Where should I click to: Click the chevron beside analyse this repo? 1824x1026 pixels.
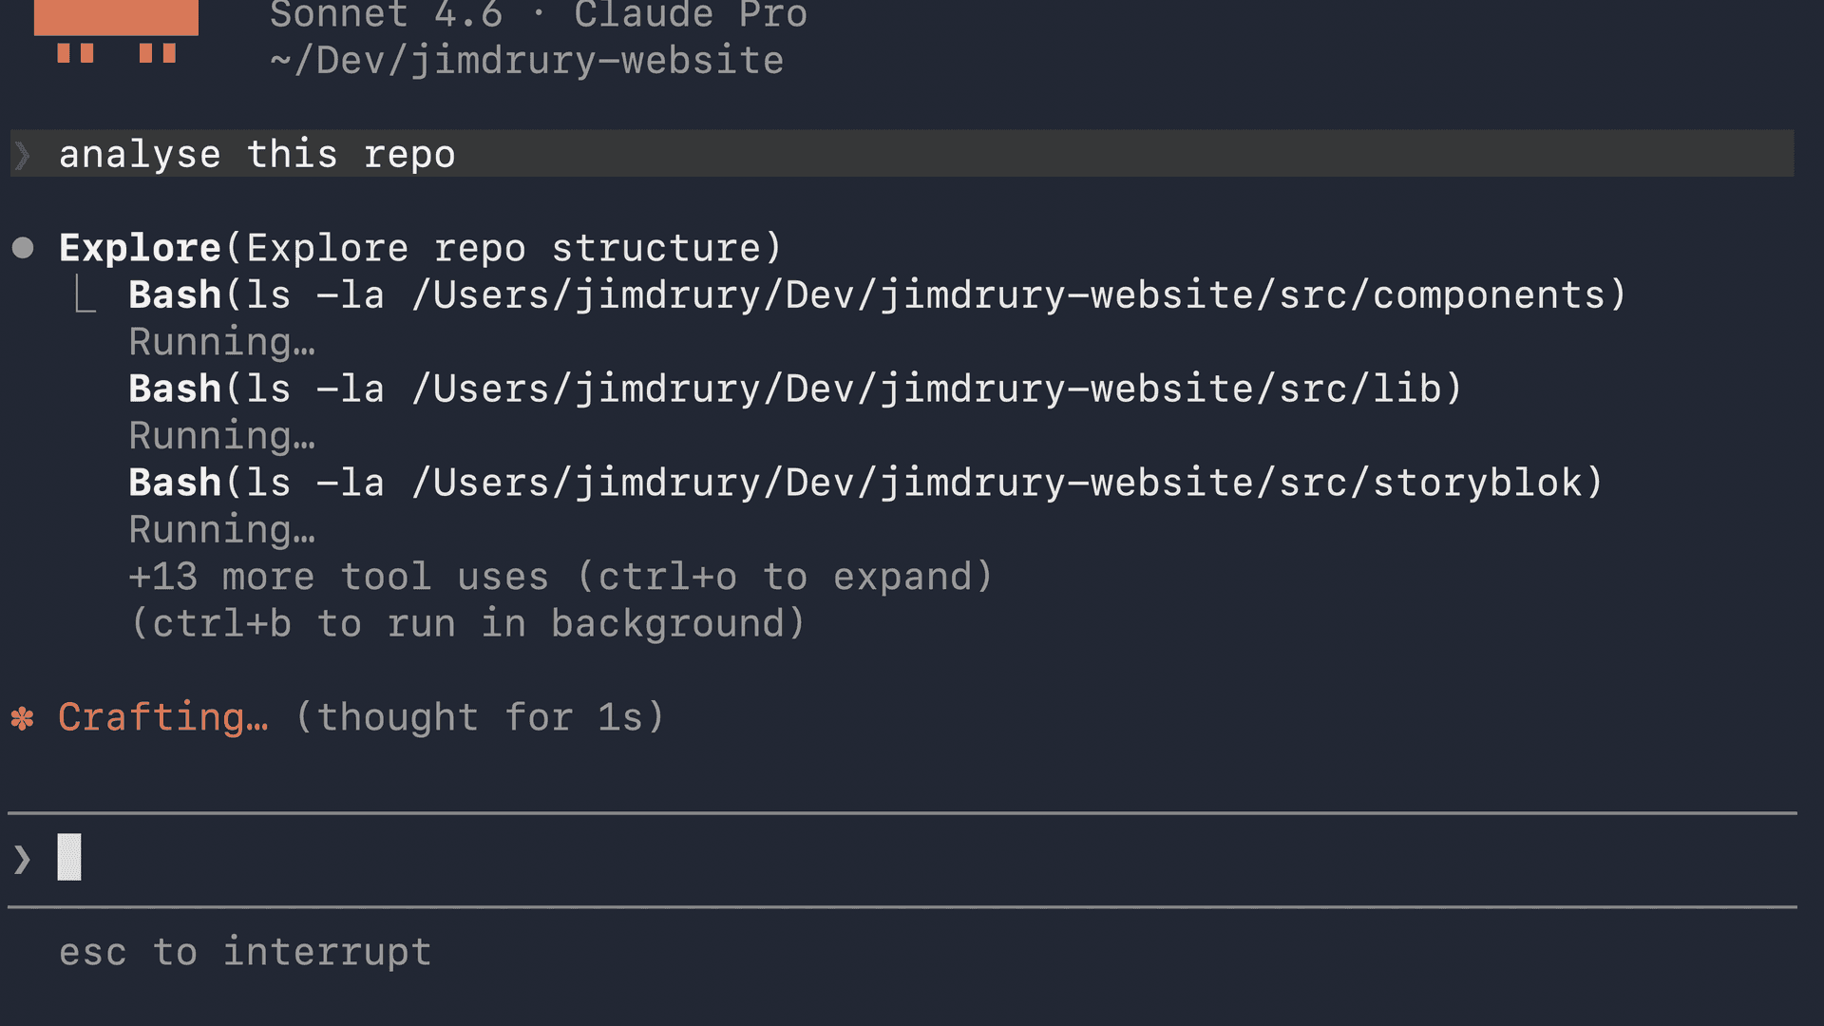point(21,154)
